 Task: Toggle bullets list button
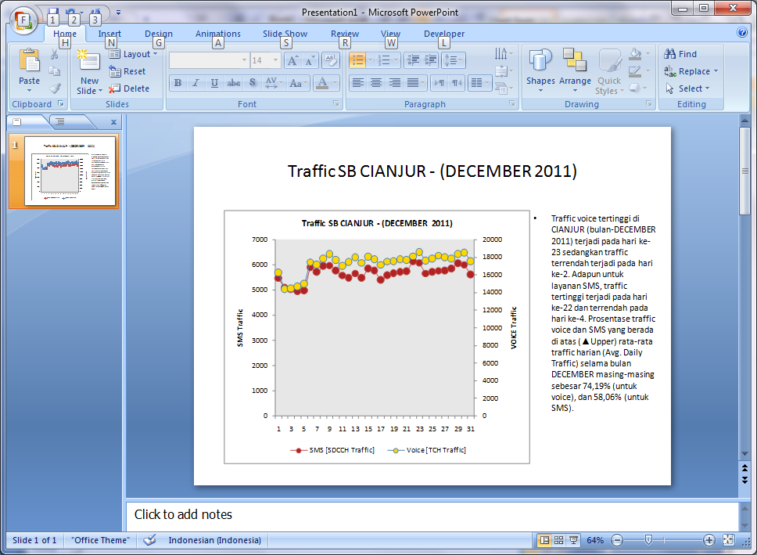[x=357, y=60]
